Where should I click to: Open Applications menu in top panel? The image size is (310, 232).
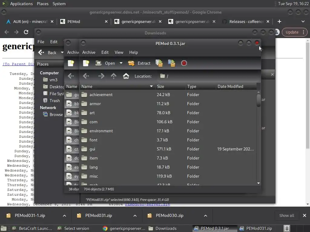click(21, 4)
